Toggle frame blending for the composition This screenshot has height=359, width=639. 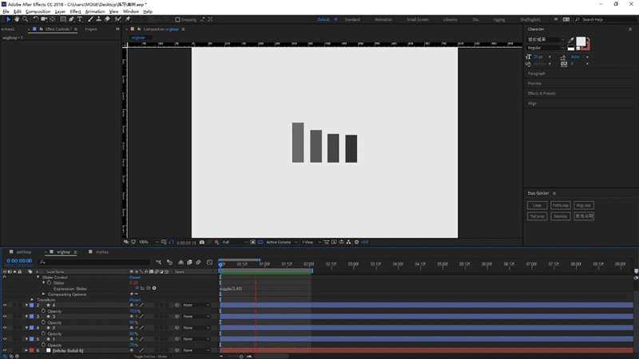click(189, 262)
